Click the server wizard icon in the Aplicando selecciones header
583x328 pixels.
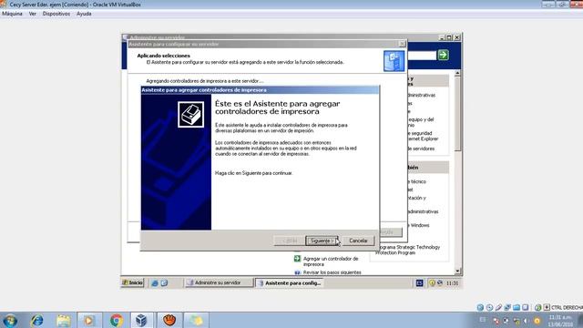pyautogui.click(x=394, y=61)
